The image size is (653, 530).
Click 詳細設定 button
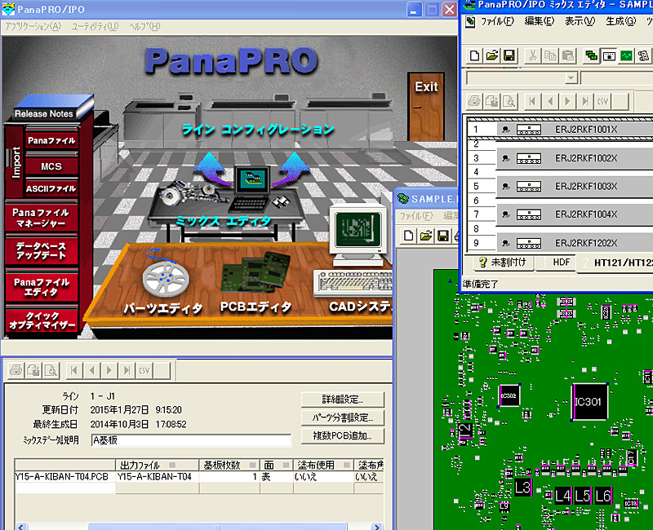pos(342,400)
